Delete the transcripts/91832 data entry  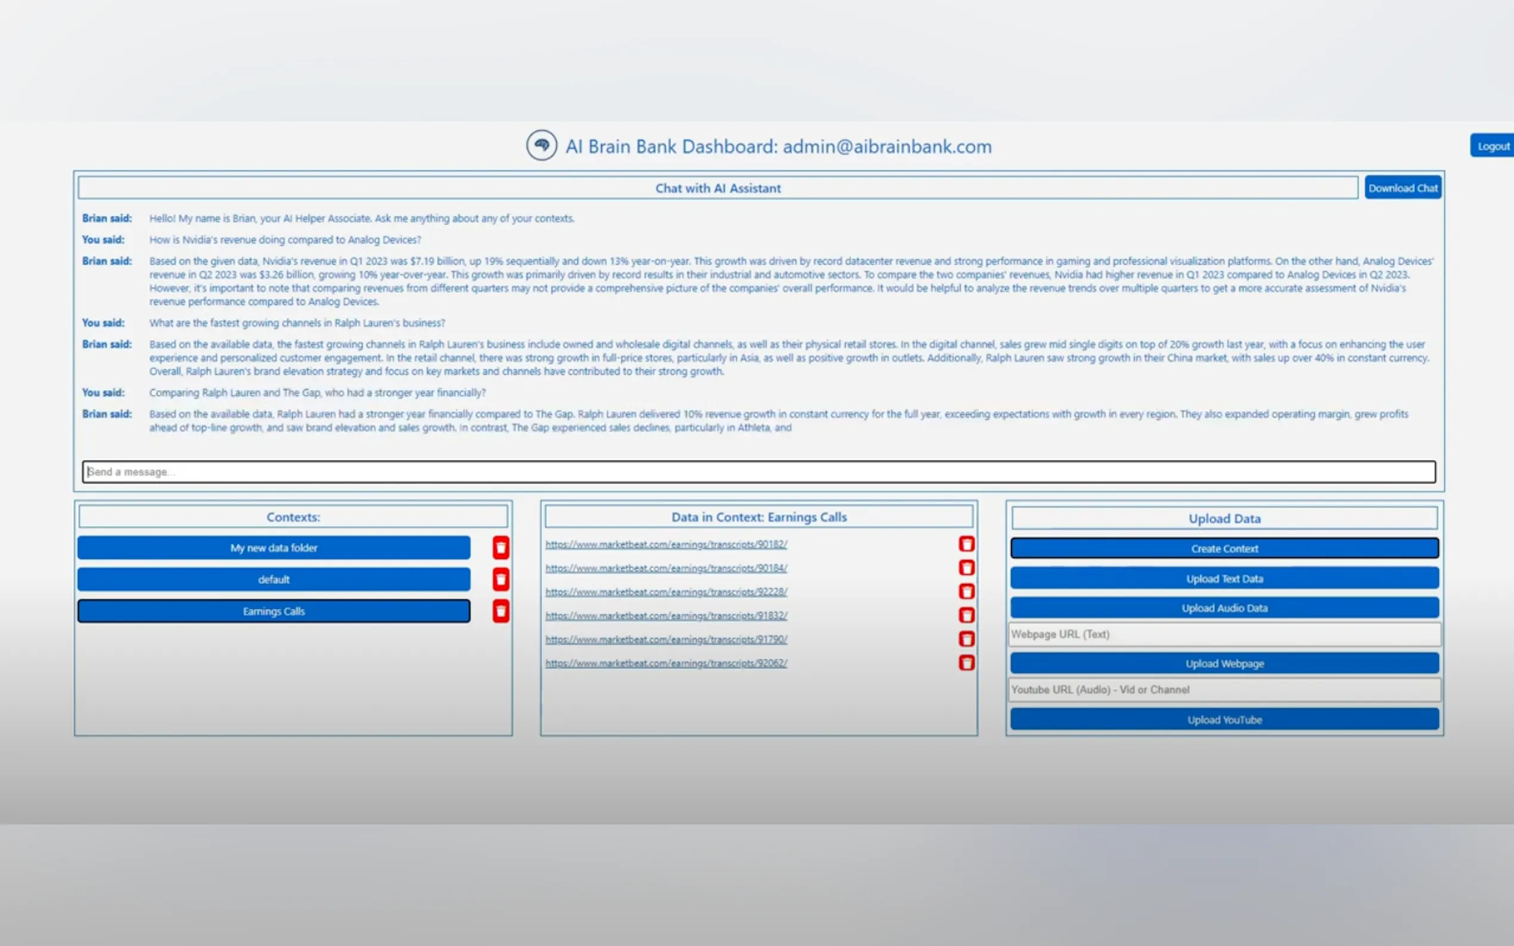966,615
